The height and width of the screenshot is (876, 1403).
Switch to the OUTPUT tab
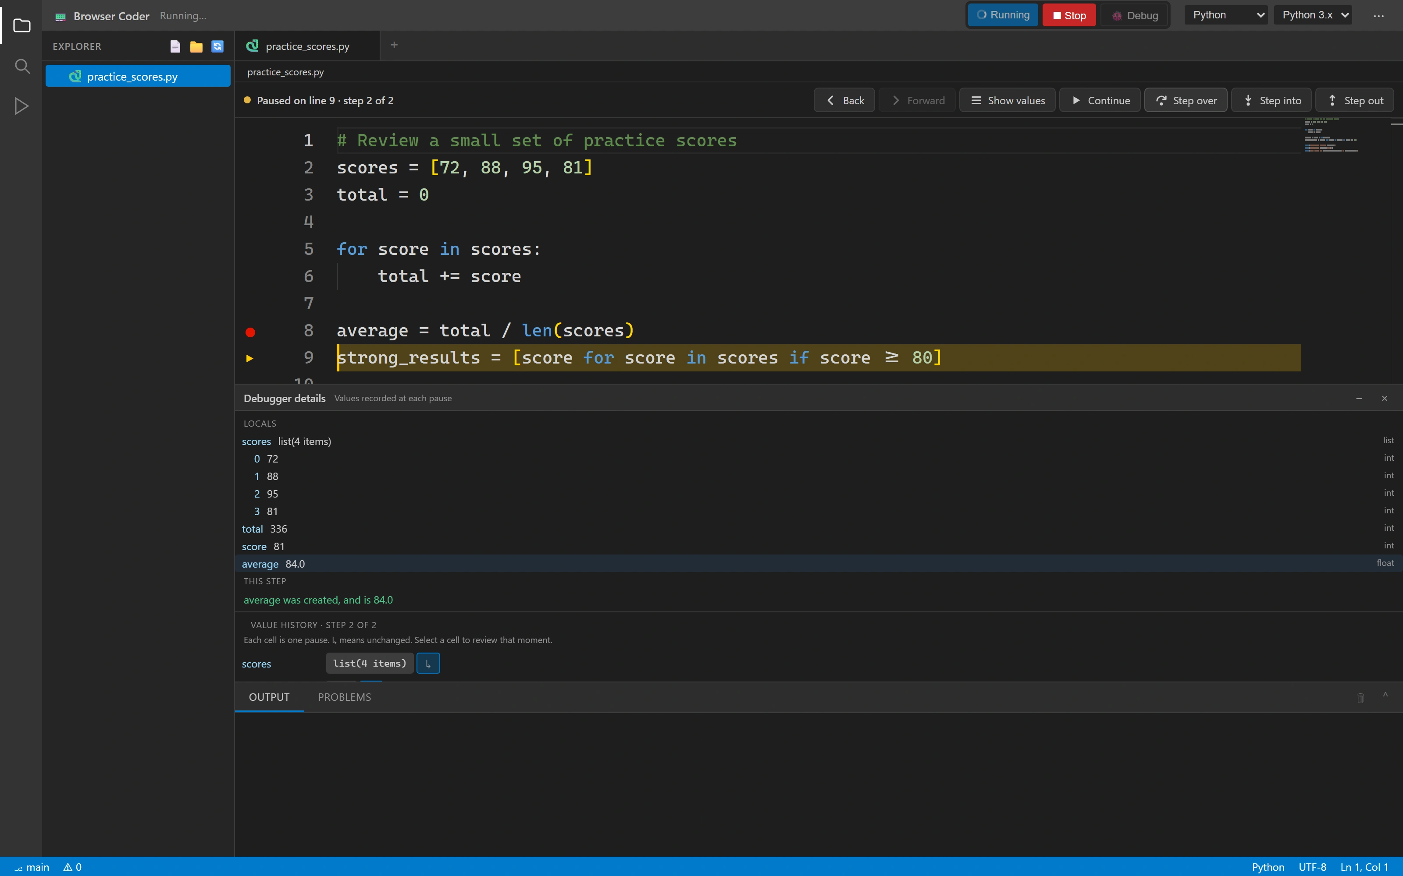[269, 697]
